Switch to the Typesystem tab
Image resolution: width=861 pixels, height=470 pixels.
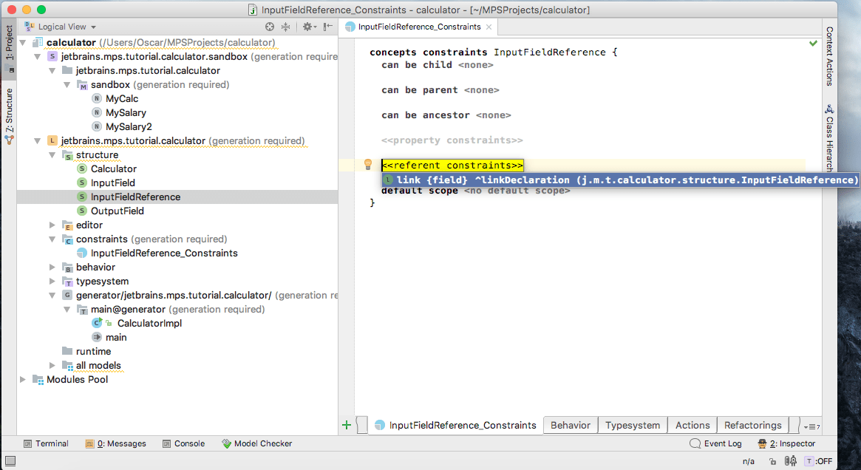click(x=632, y=425)
